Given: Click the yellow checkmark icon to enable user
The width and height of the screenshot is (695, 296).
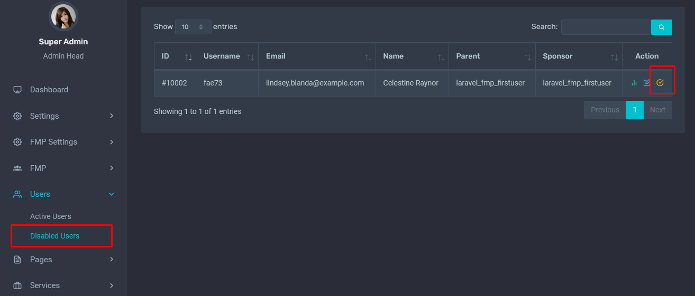Looking at the screenshot, I should [660, 83].
